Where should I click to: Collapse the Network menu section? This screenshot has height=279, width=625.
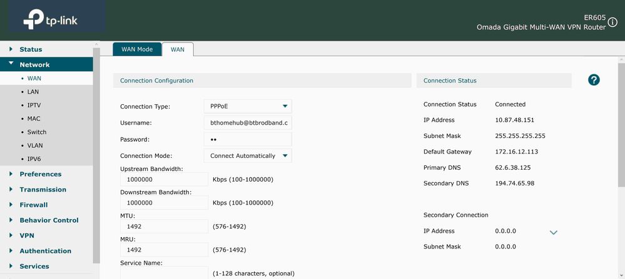tap(34, 65)
